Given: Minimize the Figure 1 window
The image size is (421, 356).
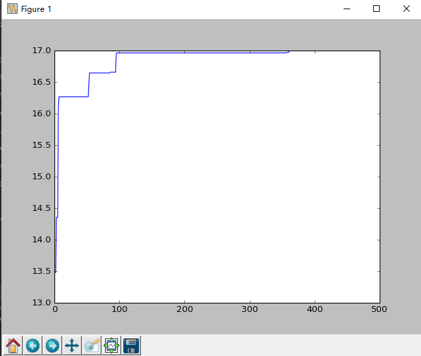Looking at the screenshot, I should [x=347, y=9].
